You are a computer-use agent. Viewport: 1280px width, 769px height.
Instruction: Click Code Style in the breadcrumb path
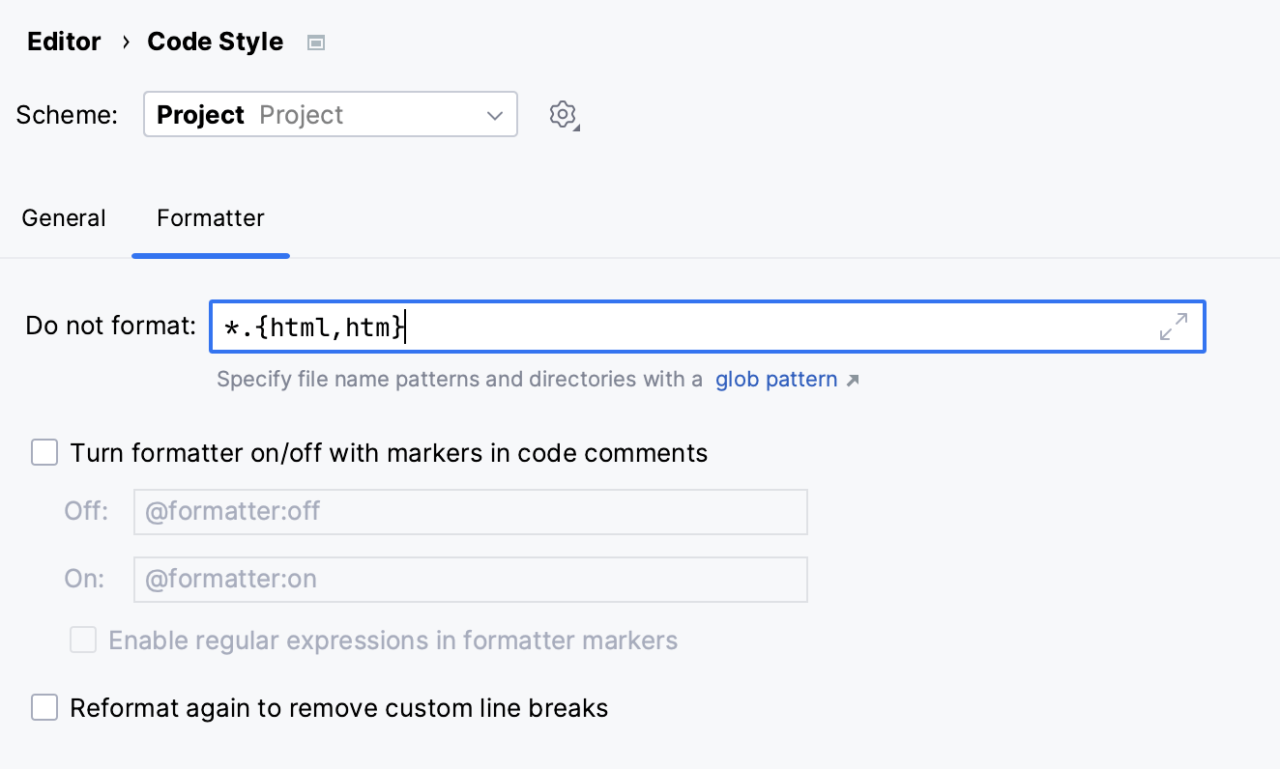point(215,42)
